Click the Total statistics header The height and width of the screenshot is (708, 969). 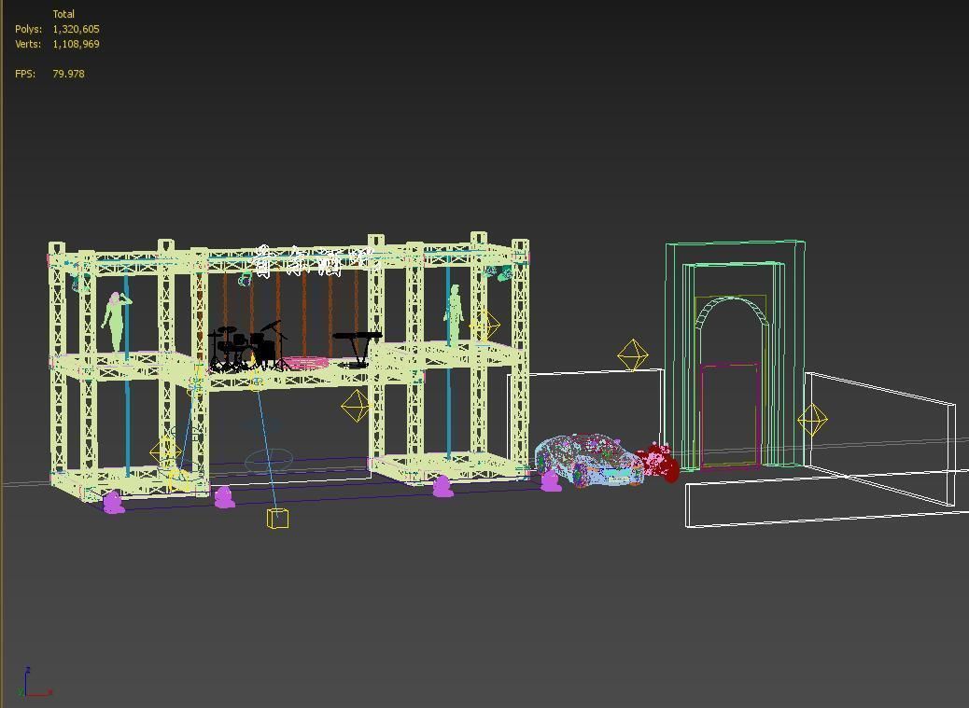[63, 14]
